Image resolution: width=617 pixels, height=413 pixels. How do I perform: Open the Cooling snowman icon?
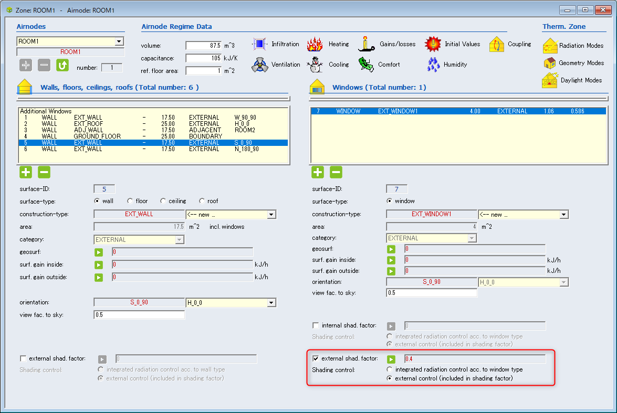pyautogui.click(x=315, y=65)
